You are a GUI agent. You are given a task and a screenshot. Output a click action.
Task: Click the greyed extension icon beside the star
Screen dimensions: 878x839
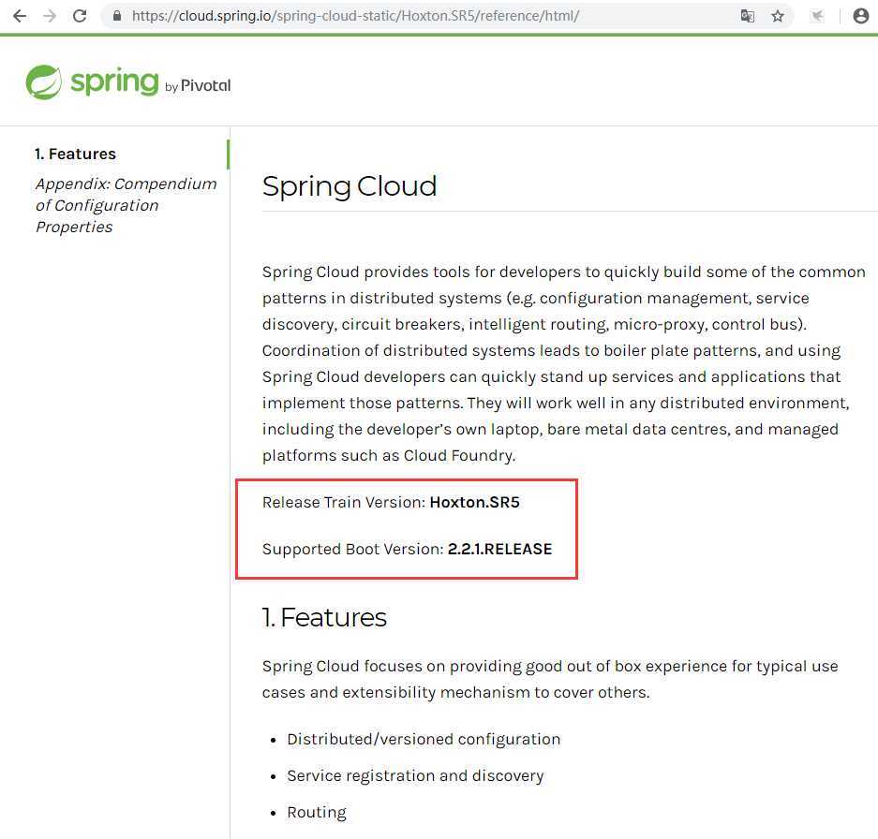coord(817,16)
